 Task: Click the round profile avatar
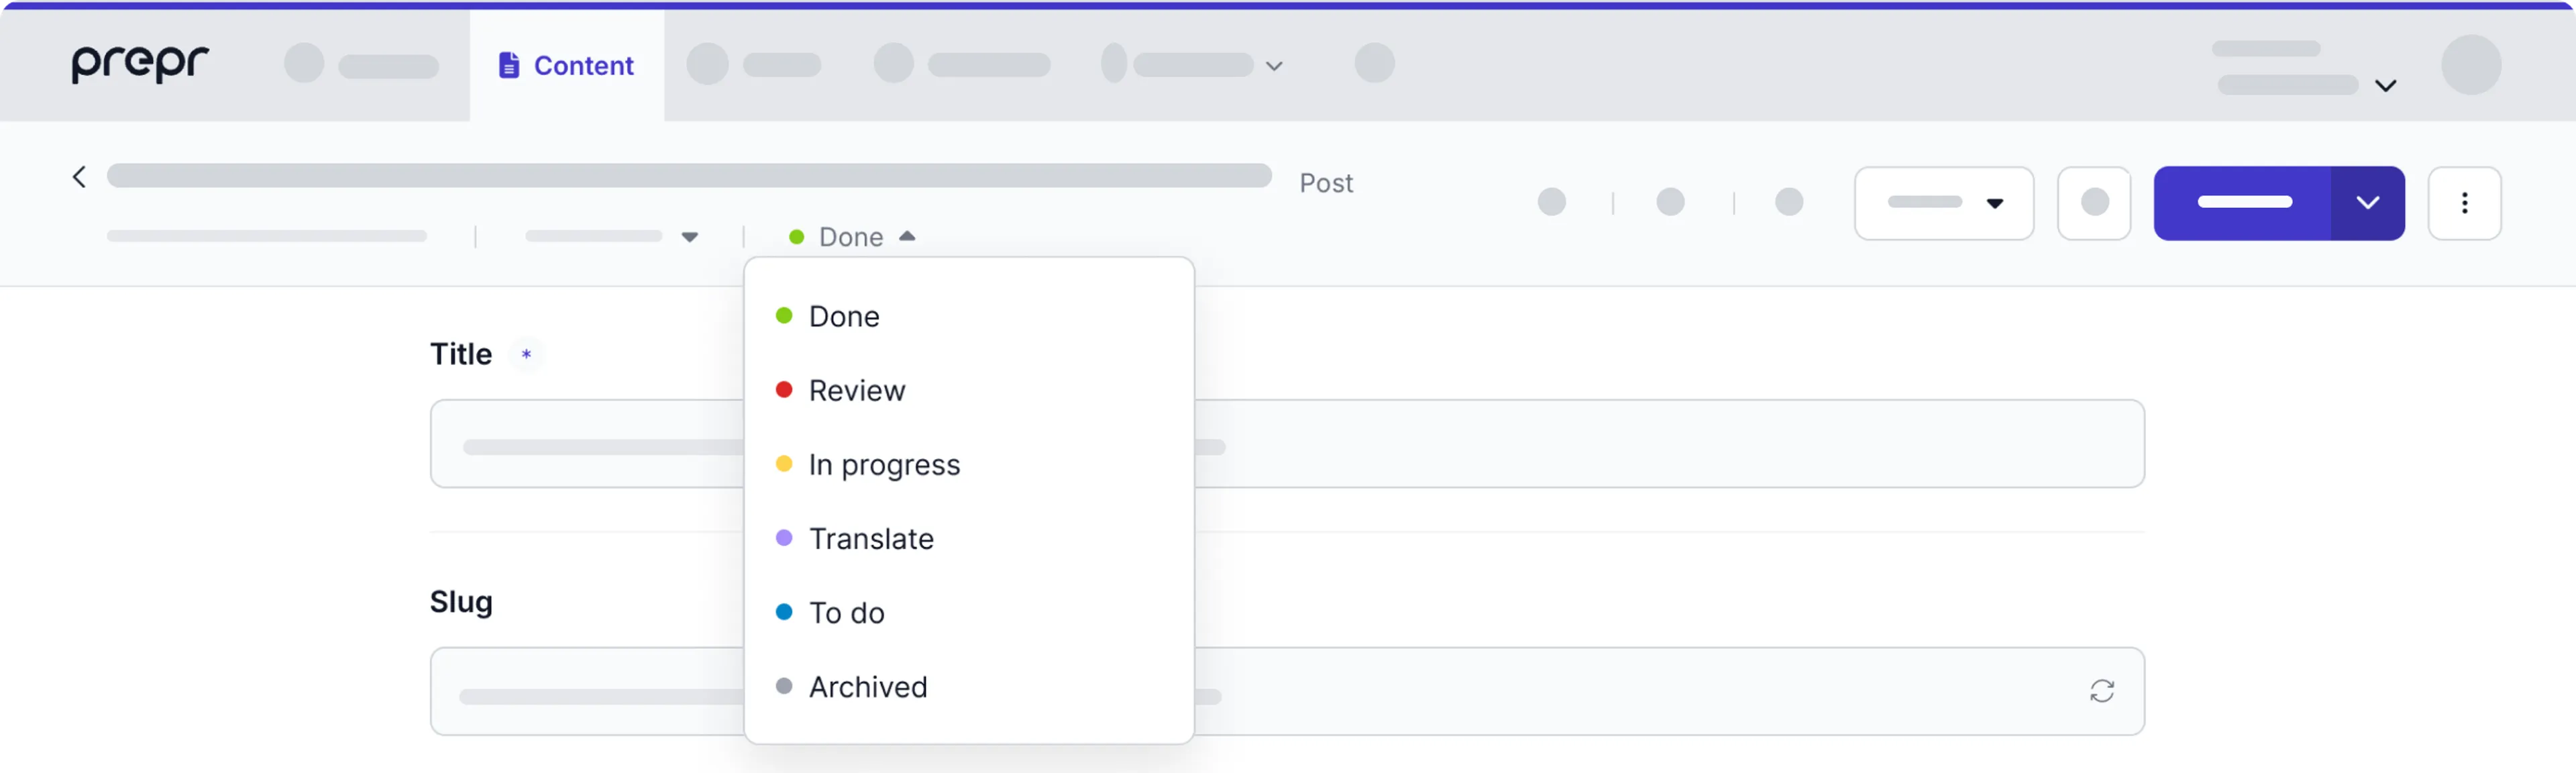pos(2470,65)
